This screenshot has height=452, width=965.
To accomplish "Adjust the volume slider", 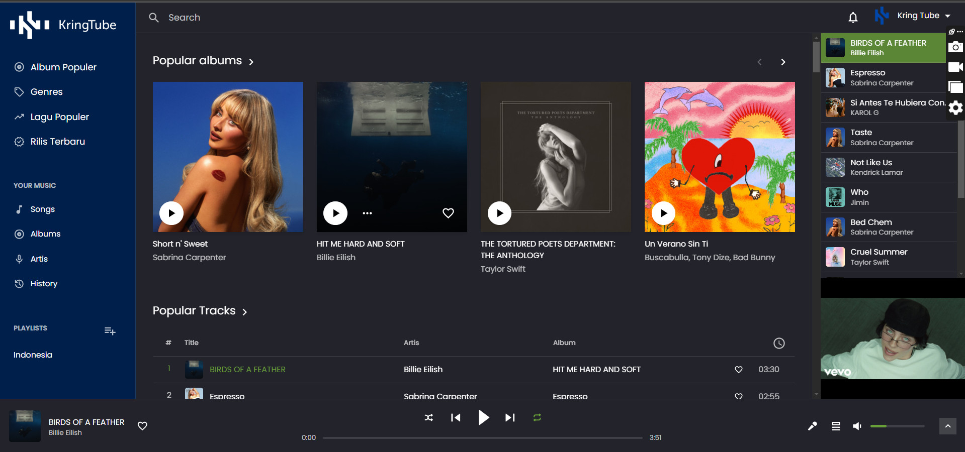I will pyautogui.click(x=897, y=426).
